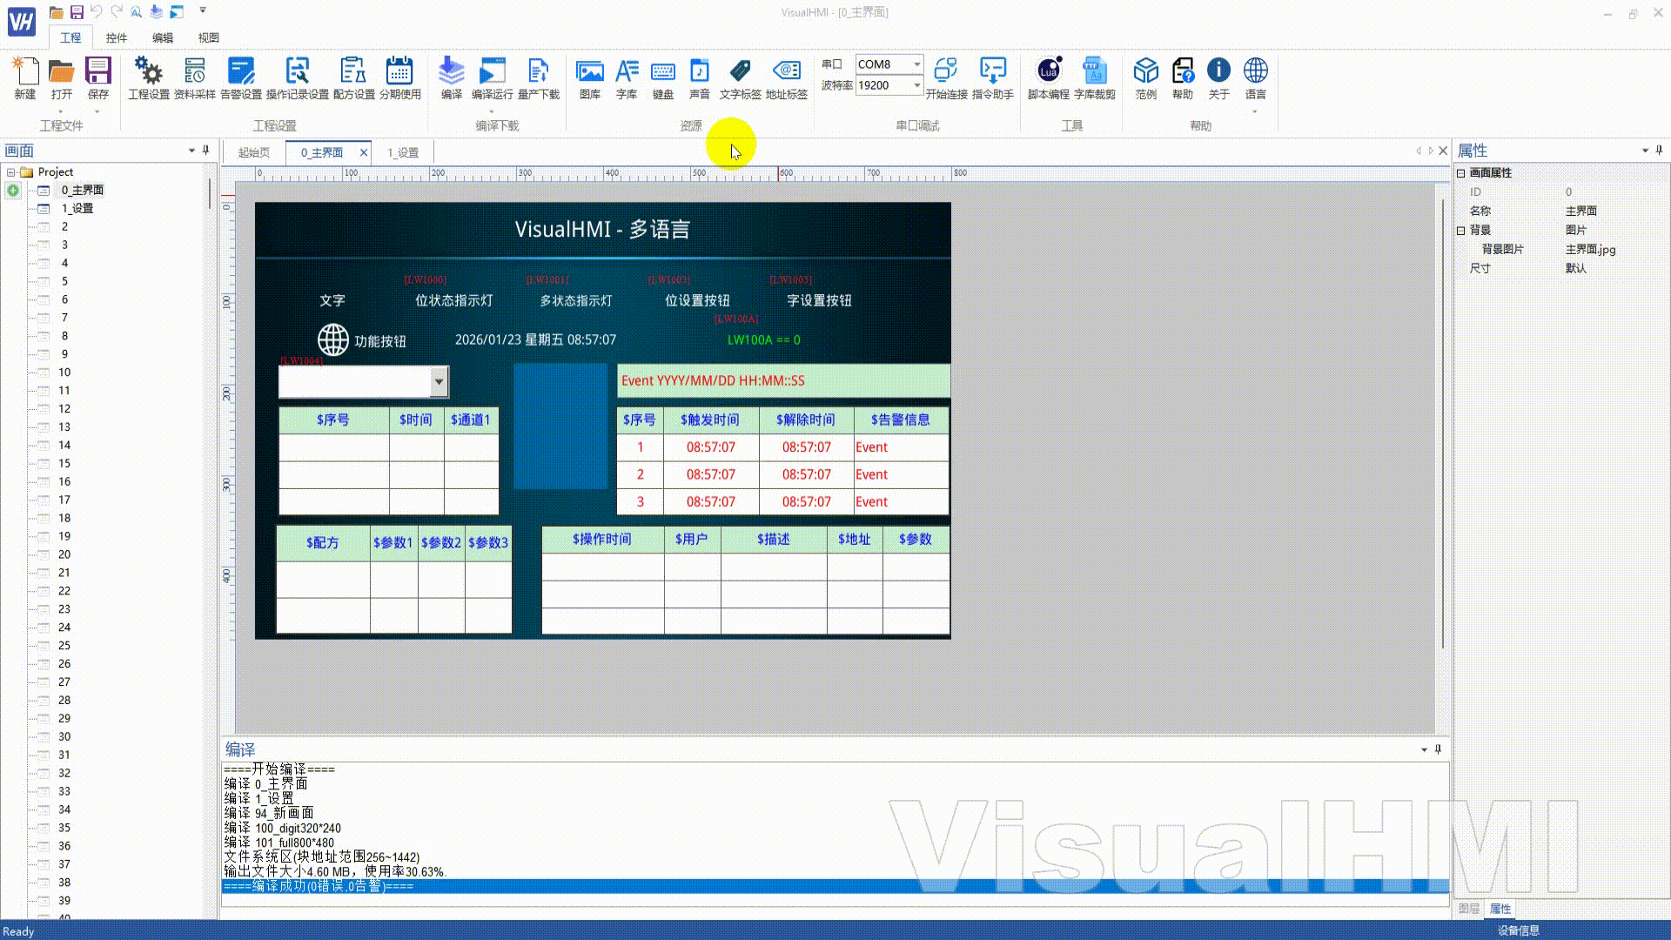Click 量产下载 mass production download
The height and width of the screenshot is (940, 1671).
coord(538,77)
